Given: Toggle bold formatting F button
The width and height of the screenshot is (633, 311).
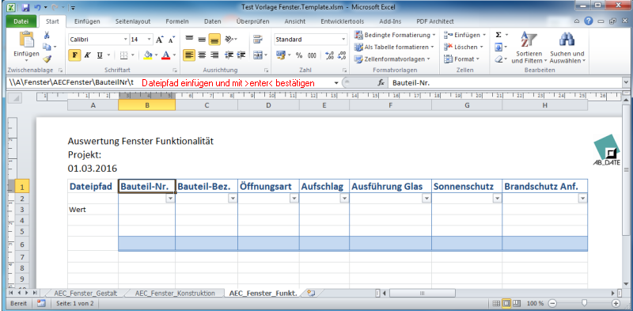Looking at the screenshot, I should [74, 55].
